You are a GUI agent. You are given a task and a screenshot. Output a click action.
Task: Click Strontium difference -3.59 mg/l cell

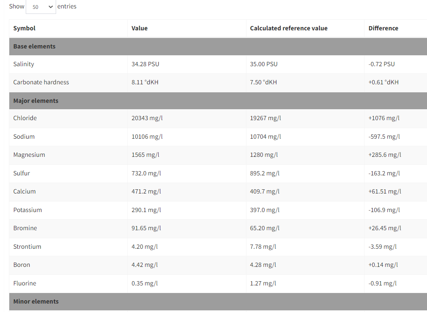[382, 247]
